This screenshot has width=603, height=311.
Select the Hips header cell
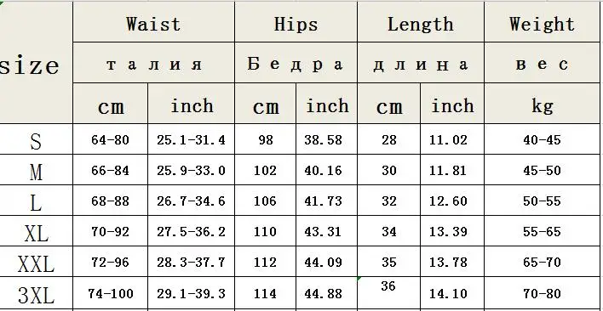(296, 22)
